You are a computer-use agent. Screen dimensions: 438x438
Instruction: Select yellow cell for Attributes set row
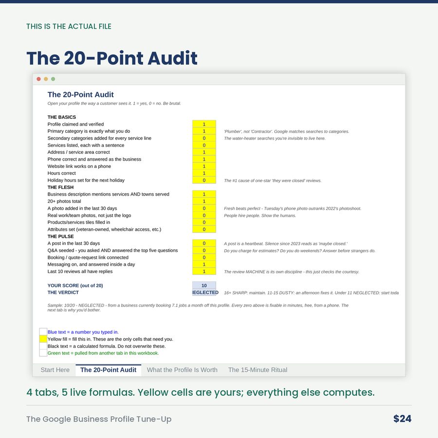point(204,229)
